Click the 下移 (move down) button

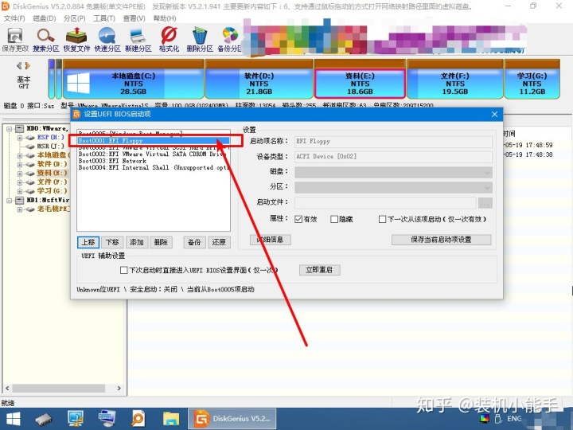click(x=112, y=242)
